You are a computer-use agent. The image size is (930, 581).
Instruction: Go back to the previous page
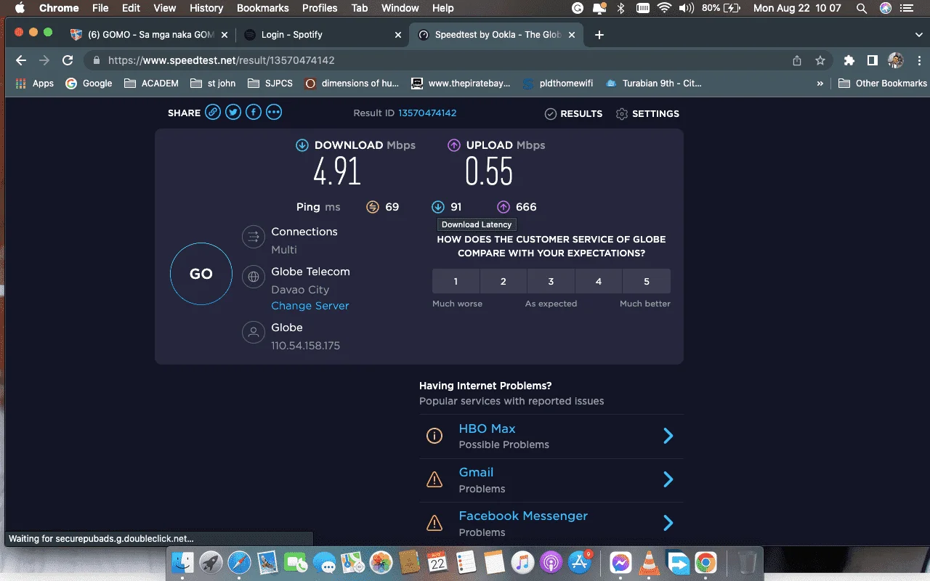21,61
